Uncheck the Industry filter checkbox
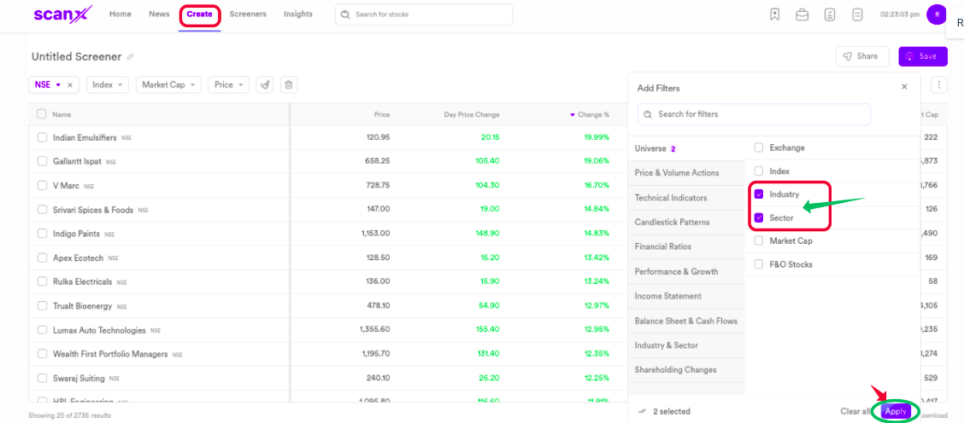The width and height of the screenshot is (964, 423). tap(759, 194)
